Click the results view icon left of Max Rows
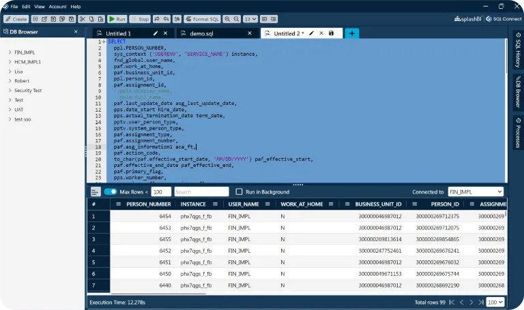Screen dimensions: 524x310 (96, 192)
